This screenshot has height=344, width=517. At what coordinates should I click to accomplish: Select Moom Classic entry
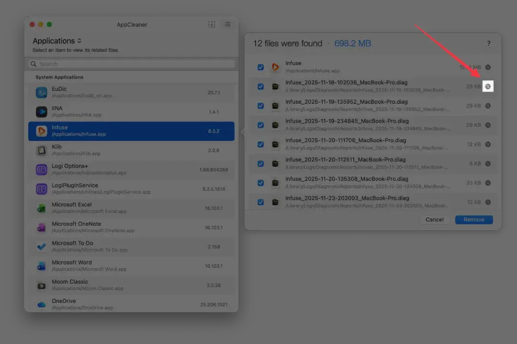coord(131,285)
